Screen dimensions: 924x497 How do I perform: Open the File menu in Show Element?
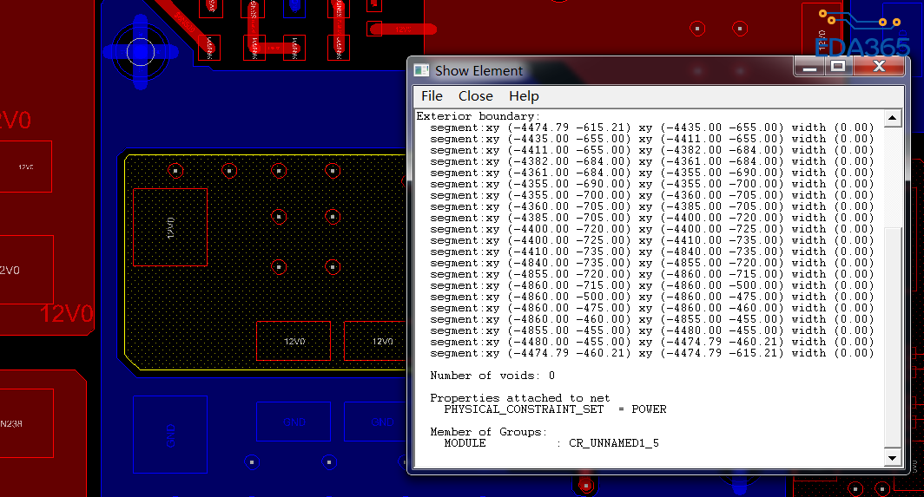[x=432, y=96]
